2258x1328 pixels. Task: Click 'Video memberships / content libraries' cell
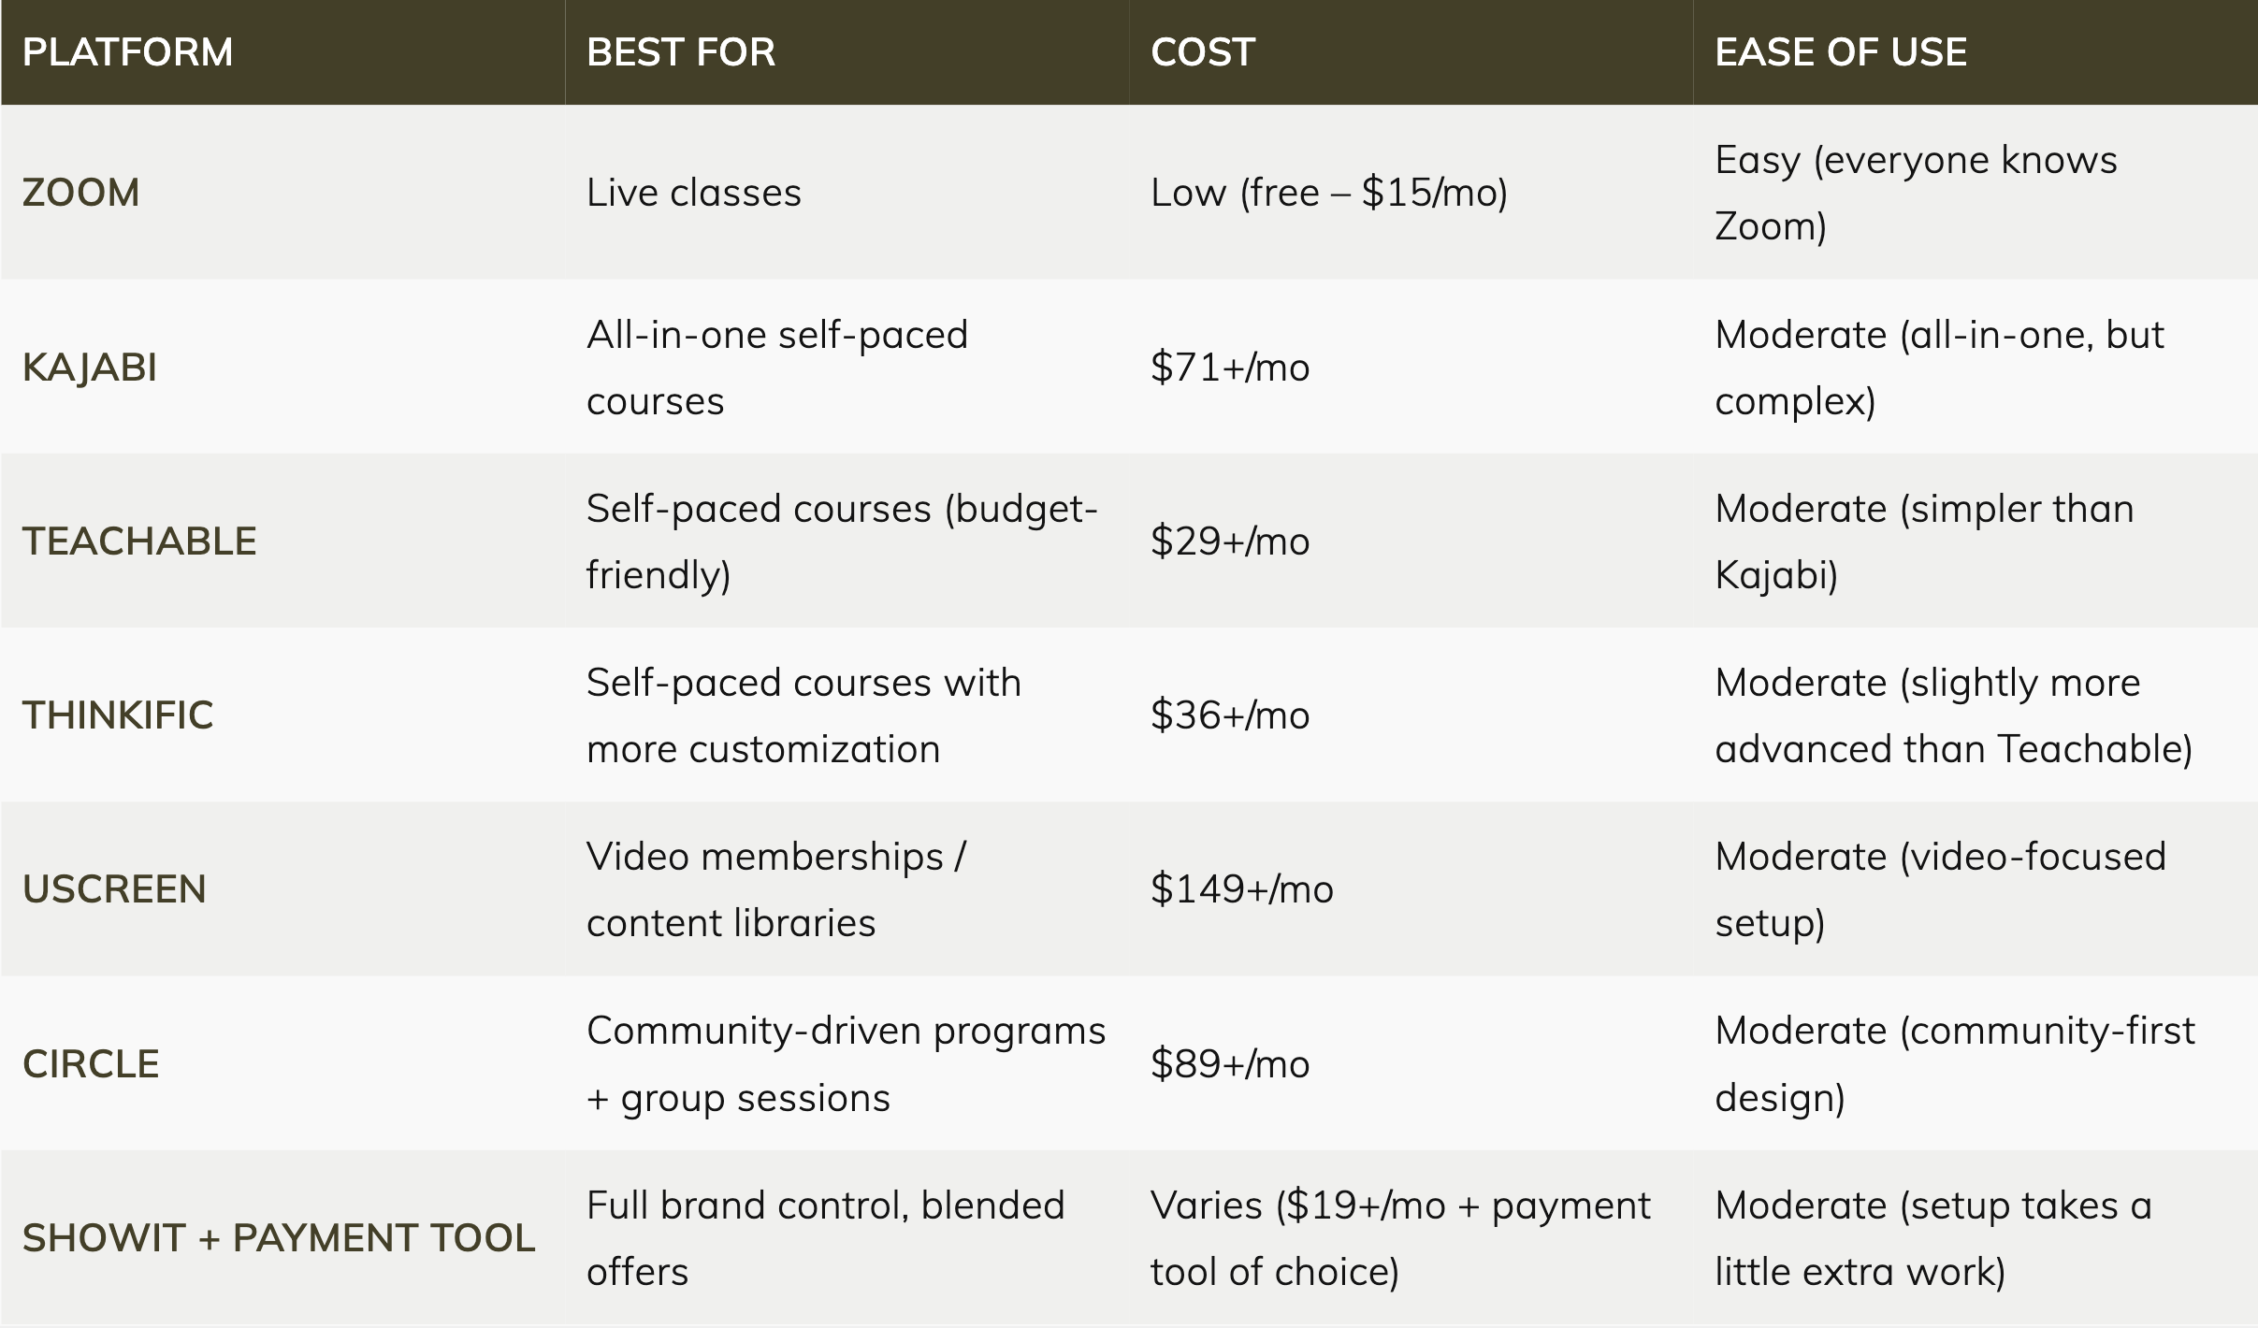click(x=776, y=889)
